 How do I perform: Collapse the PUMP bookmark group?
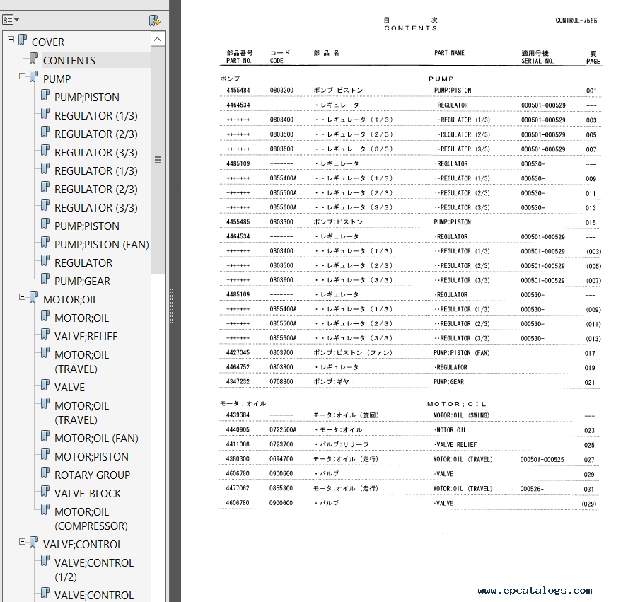tap(23, 76)
